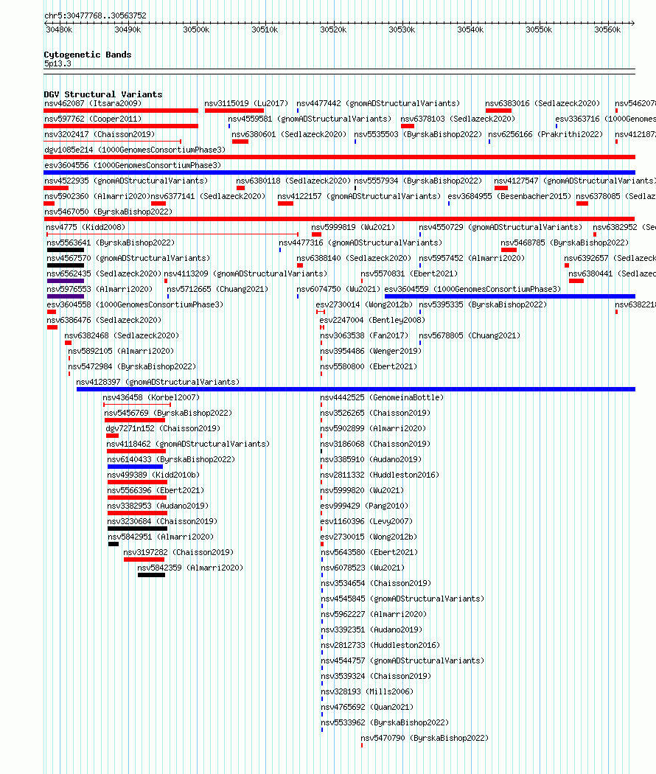
Task: Open dgv1085e214 1000Genomes variant
Action: 135,150
